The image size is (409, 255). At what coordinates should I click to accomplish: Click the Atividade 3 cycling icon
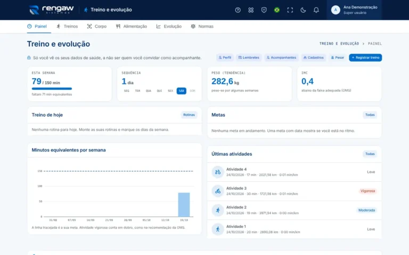tap(217, 191)
